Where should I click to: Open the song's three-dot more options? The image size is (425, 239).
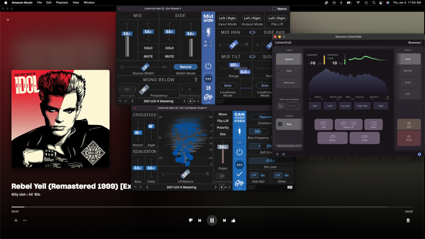[x=25, y=220]
